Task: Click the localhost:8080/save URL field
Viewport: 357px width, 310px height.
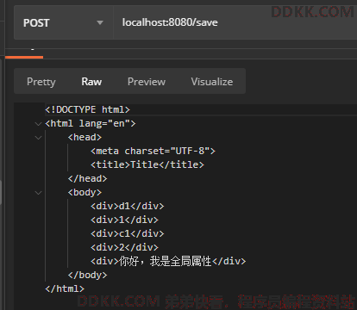Action: (235, 22)
